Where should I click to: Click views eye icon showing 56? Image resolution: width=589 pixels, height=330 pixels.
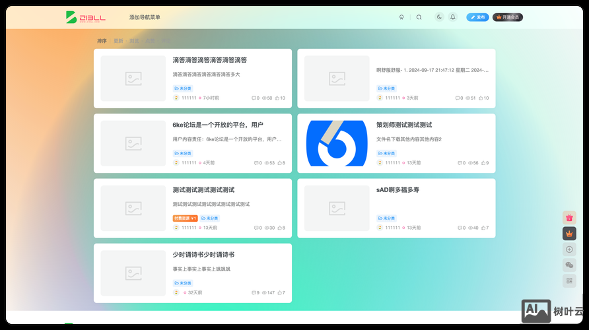tap(470, 163)
